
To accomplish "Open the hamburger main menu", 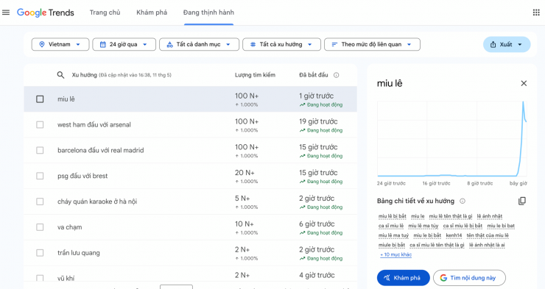I will coord(6,13).
